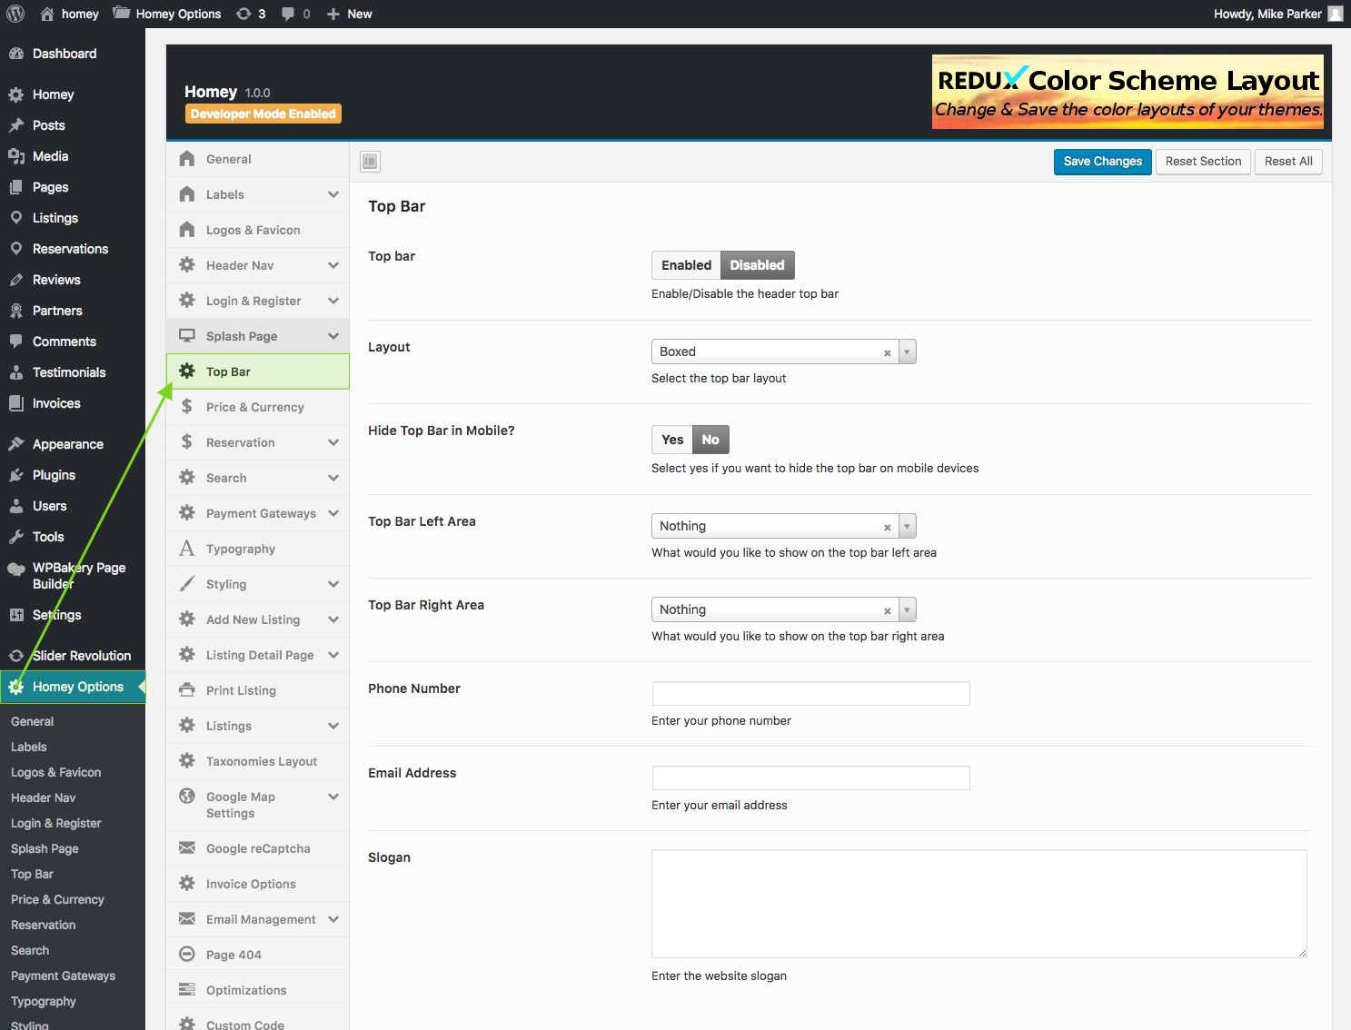Click the Price & Currency dollar icon
The width and height of the screenshot is (1351, 1030).
(x=186, y=407)
